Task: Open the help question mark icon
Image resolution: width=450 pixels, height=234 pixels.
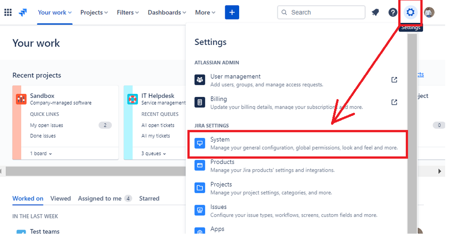Action: tap(393, 12)
